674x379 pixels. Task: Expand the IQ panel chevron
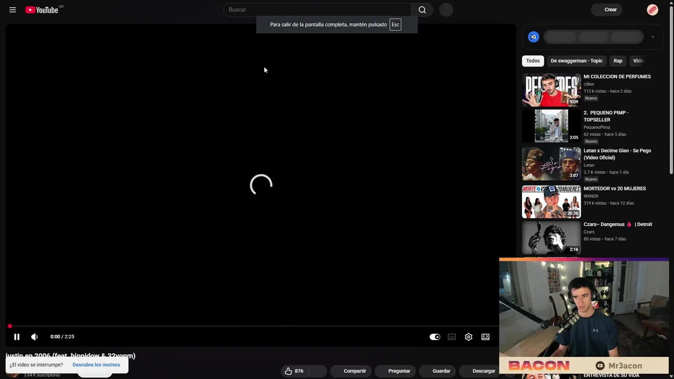pyautogui.click(x=653, y=37)
